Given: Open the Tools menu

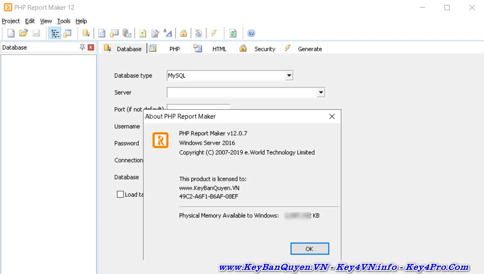Looking at the screenshot, I should click(64, 21).
